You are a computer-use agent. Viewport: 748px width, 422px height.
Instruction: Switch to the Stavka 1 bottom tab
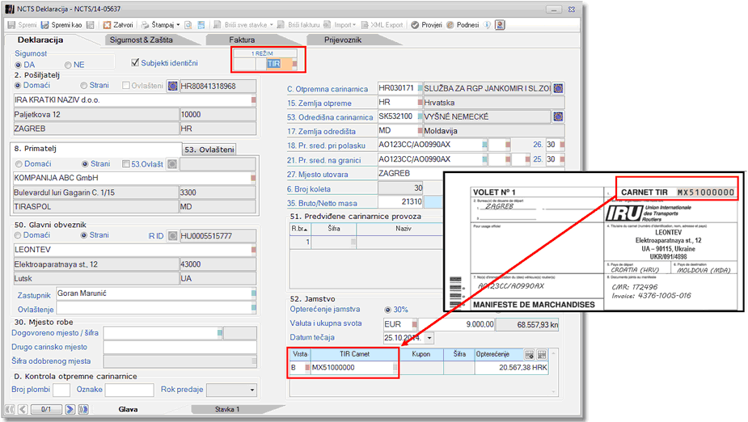pyautogui.click(x=227, y=409)
